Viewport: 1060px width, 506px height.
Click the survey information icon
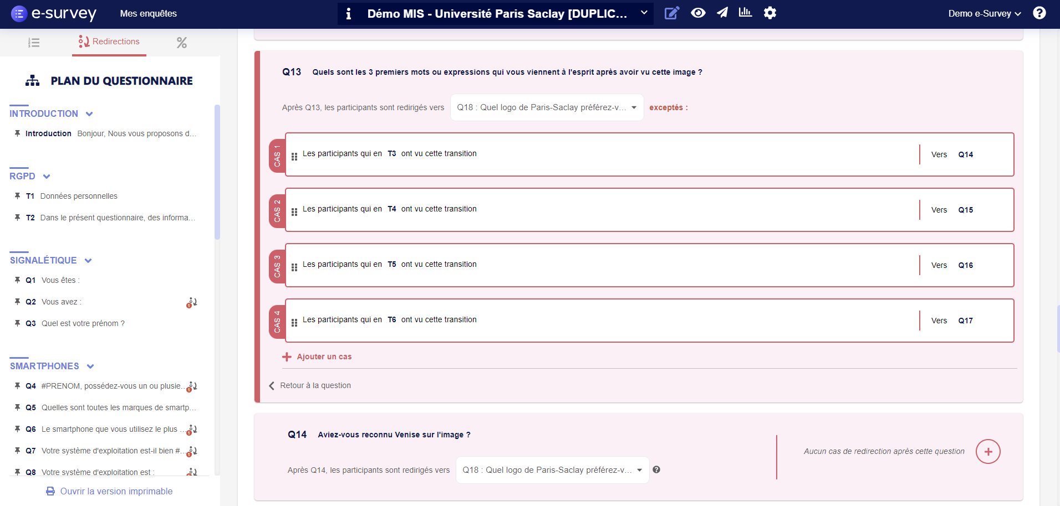tap(349, 14)
